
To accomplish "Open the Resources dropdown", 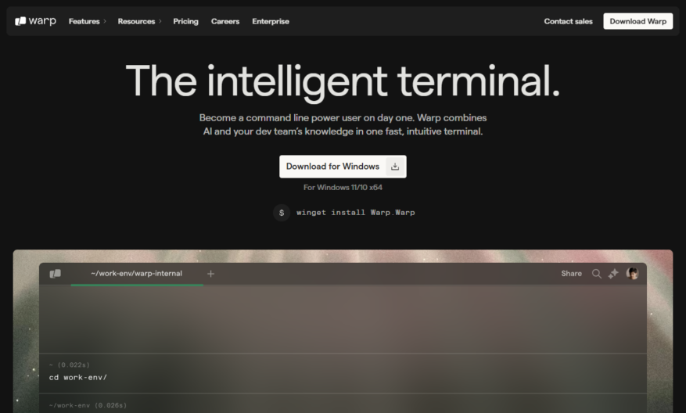I will tap(139, 21).
